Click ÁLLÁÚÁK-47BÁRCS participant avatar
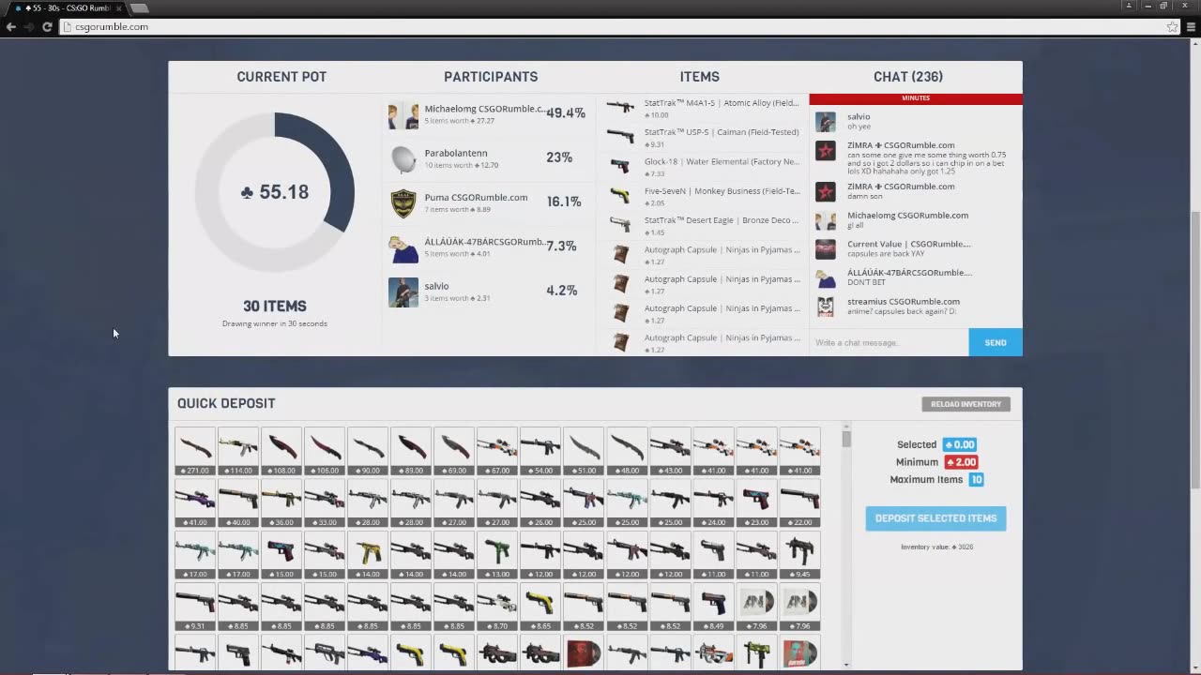1201x675 pixels. 403,248
